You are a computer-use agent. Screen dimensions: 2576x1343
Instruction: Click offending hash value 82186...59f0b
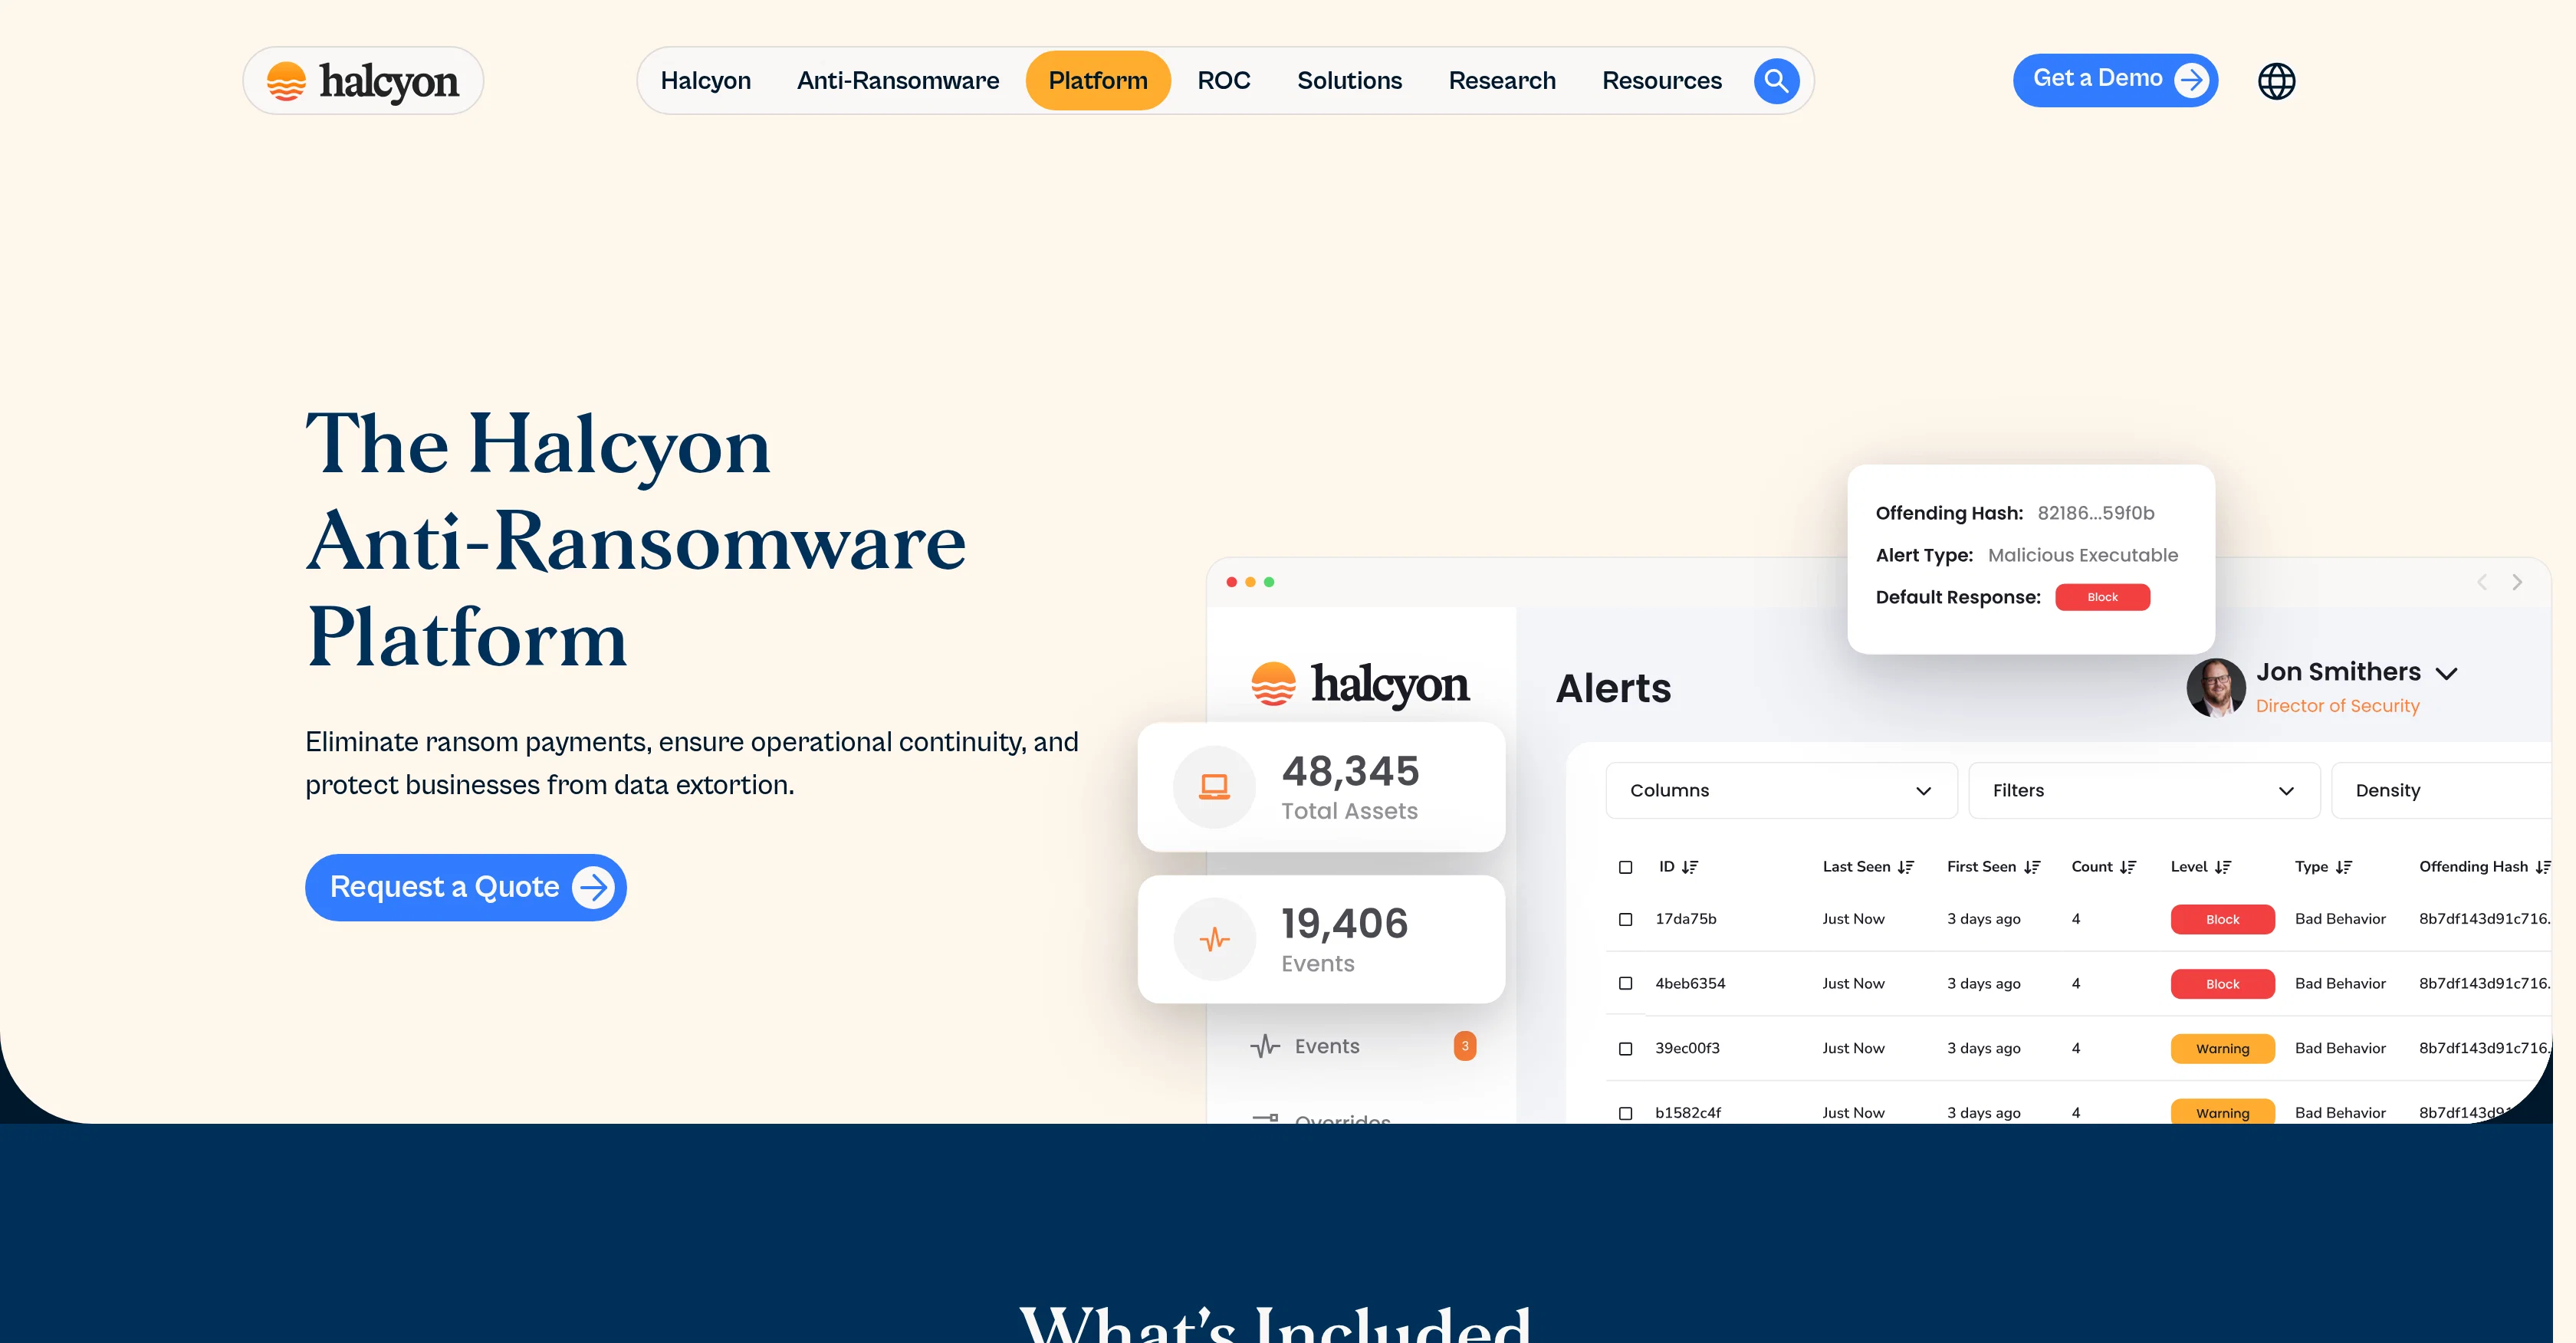coord(2095,513)
